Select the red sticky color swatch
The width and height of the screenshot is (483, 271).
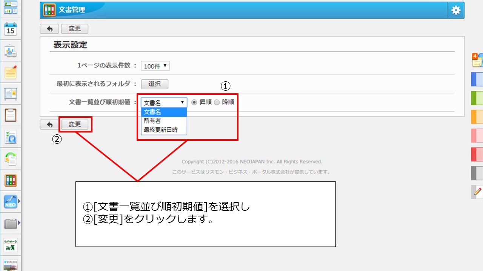pos(477,154)
